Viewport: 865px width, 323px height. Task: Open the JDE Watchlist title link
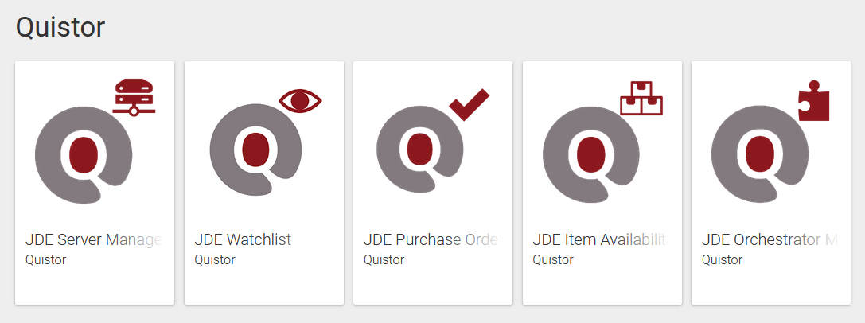coord(243,239)
